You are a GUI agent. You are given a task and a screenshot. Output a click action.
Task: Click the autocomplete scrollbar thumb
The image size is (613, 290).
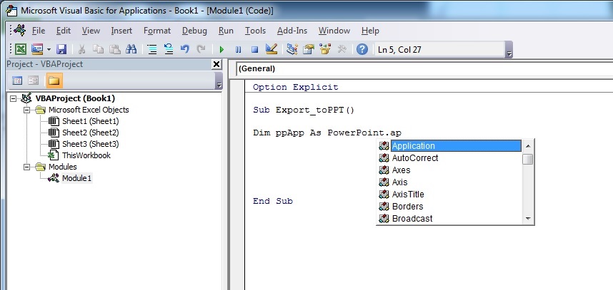(528, 159)
